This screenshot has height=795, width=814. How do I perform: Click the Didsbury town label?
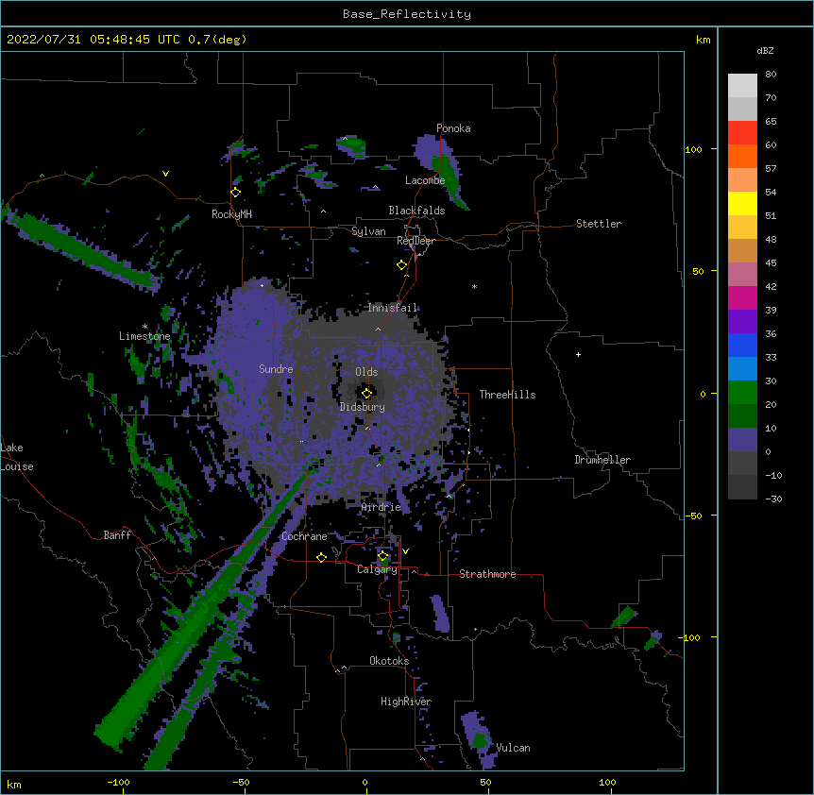tap(363, 407)
